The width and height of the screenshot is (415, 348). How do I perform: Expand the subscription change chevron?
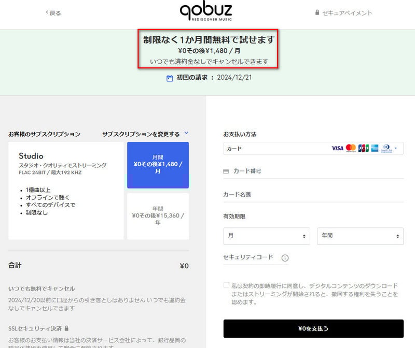(x=186, y=133)
